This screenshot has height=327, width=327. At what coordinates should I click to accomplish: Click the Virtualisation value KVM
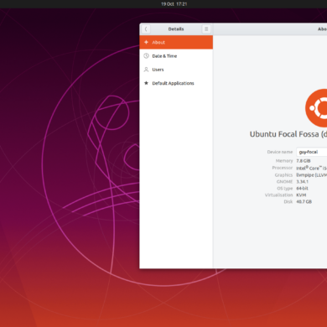(301, 195)
